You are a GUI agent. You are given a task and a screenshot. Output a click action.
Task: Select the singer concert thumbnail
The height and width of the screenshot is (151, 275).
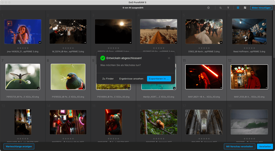(x=23, y=31)
